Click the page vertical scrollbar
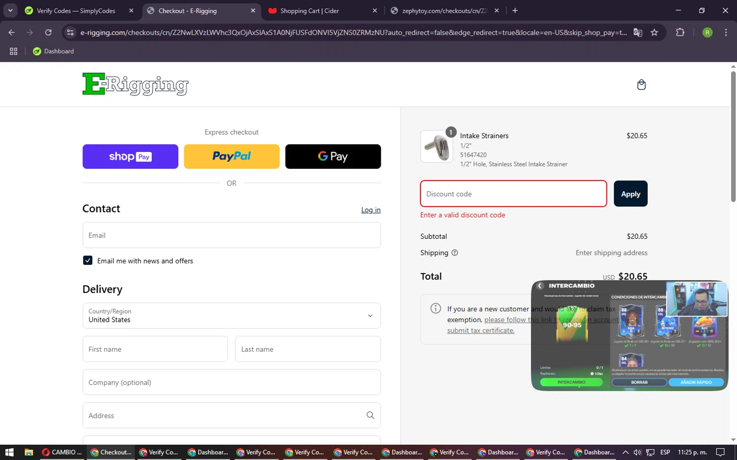The height and width of the screenshot is (460, 737). pos(733,136)
